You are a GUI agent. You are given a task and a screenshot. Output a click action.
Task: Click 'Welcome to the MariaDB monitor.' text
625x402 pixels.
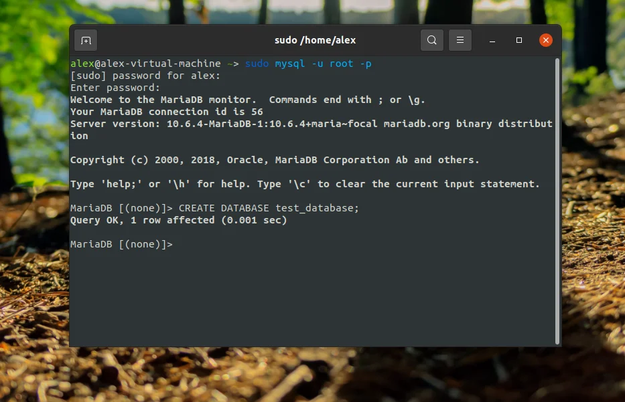(163, 100)
